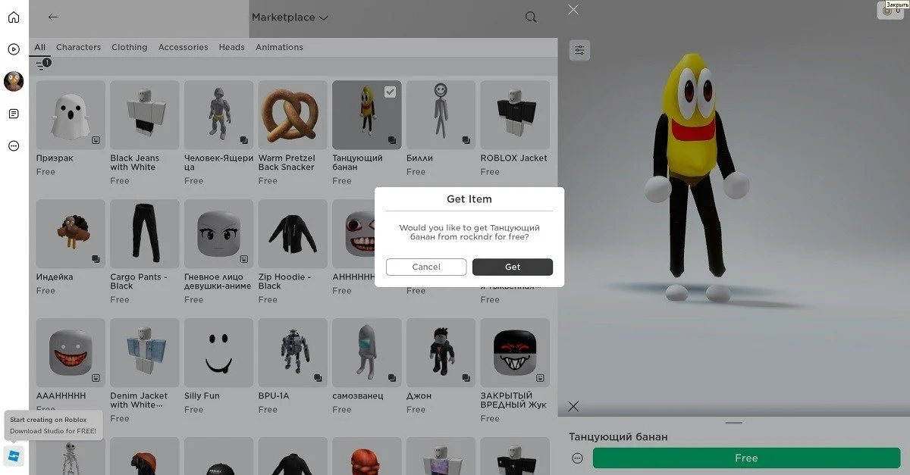
Task: Switch to the Characters tab
Action: coord(78,47)
